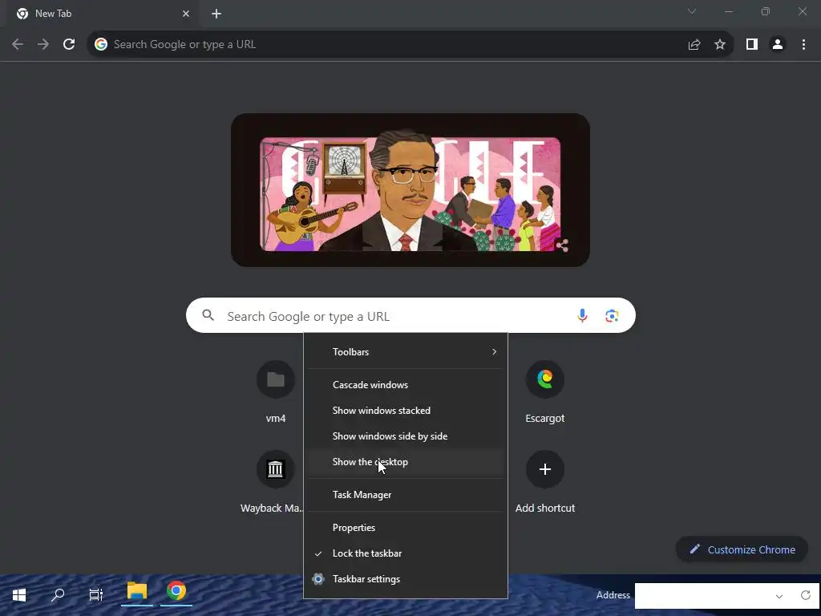The width and height of the screenshot is (821, 616).
Task: Search by image with the Google Lens icon
Action: coord(612,316)
